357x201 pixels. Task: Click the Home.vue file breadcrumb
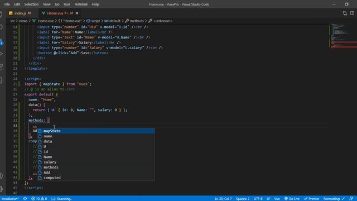[46, 21]
